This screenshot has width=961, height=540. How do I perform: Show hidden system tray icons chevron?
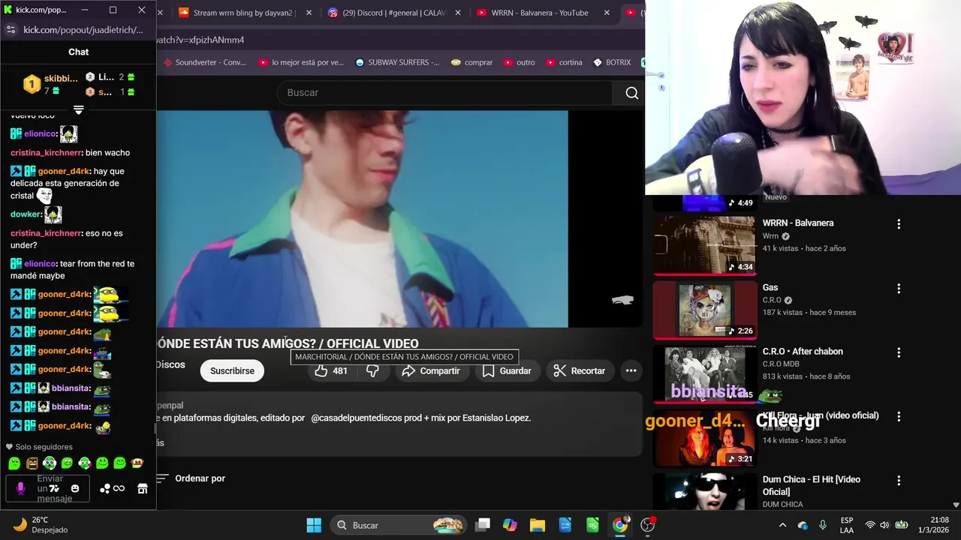point(782,525)
